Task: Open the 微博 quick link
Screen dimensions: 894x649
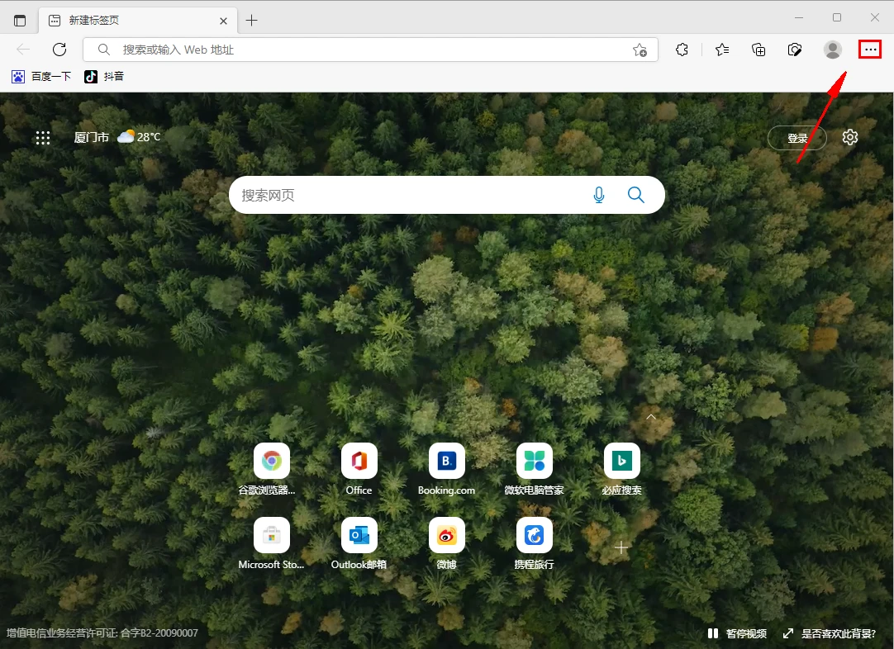Action: [x=446, y=543]
